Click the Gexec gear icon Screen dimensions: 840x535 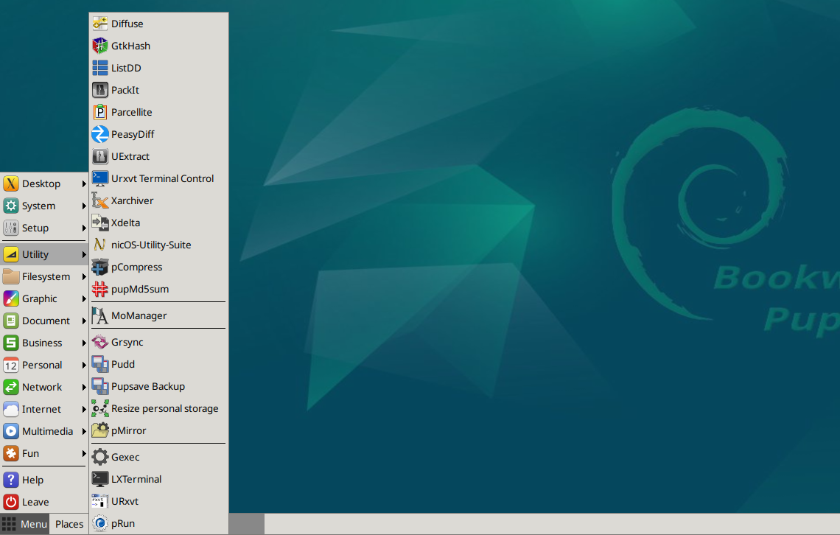100,457
